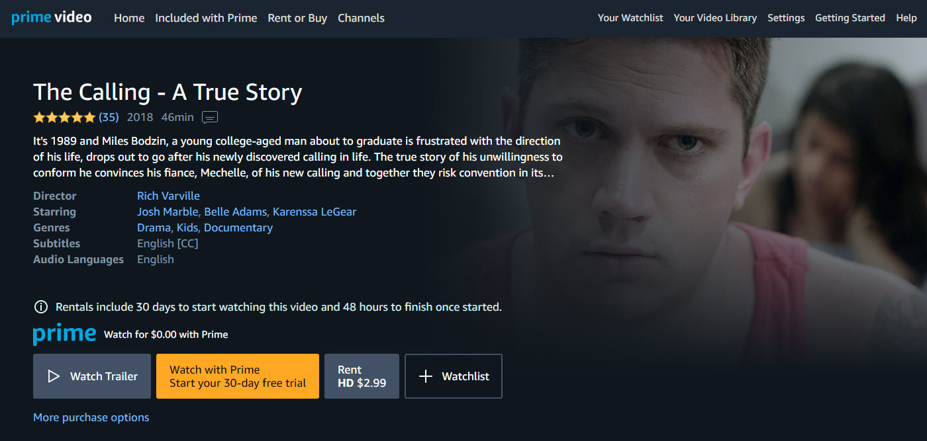
Task: Click the five-star rating icons
Action: point(64,118)
